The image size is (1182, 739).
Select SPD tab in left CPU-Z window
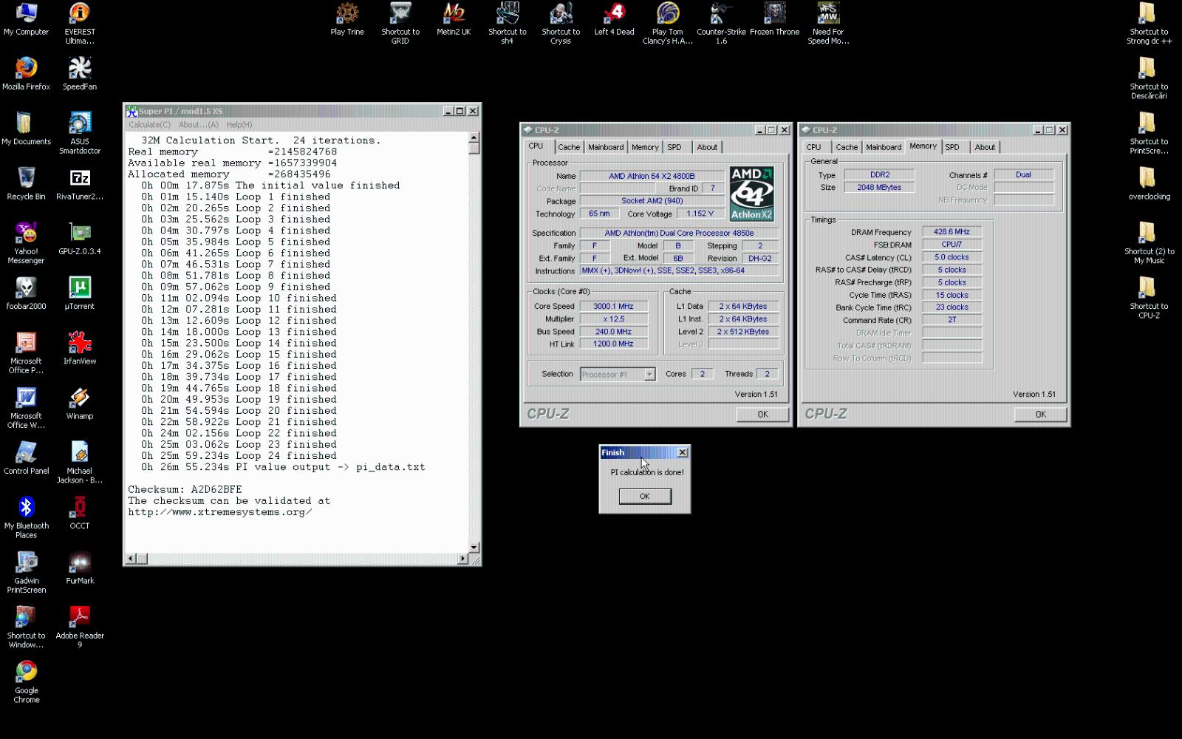point(674,147)
